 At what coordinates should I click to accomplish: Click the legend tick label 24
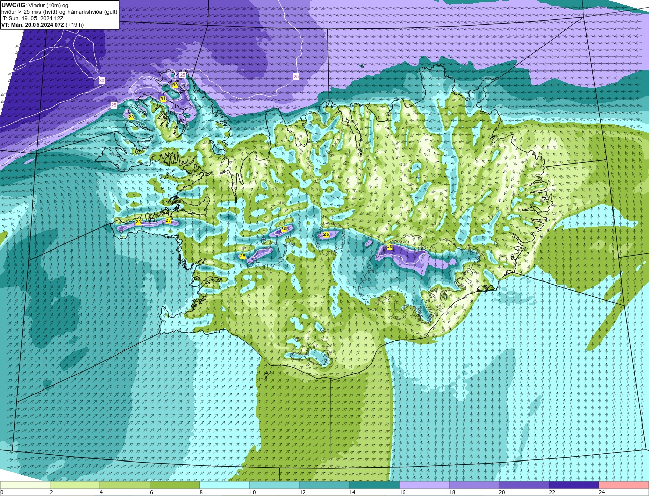[x=601, y=492]
